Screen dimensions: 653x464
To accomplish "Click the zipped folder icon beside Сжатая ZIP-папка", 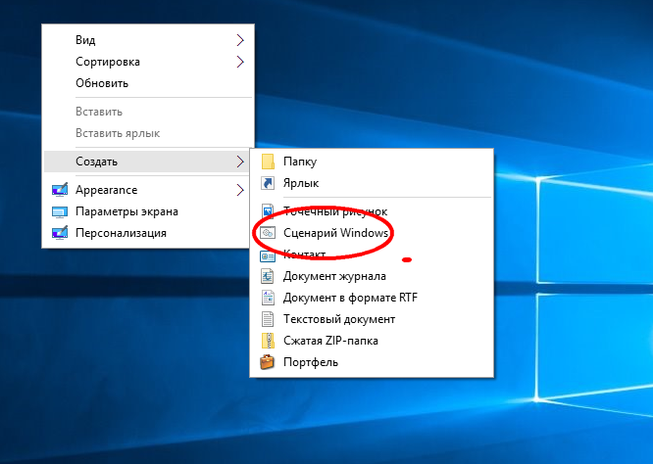I will coord(268,341).
